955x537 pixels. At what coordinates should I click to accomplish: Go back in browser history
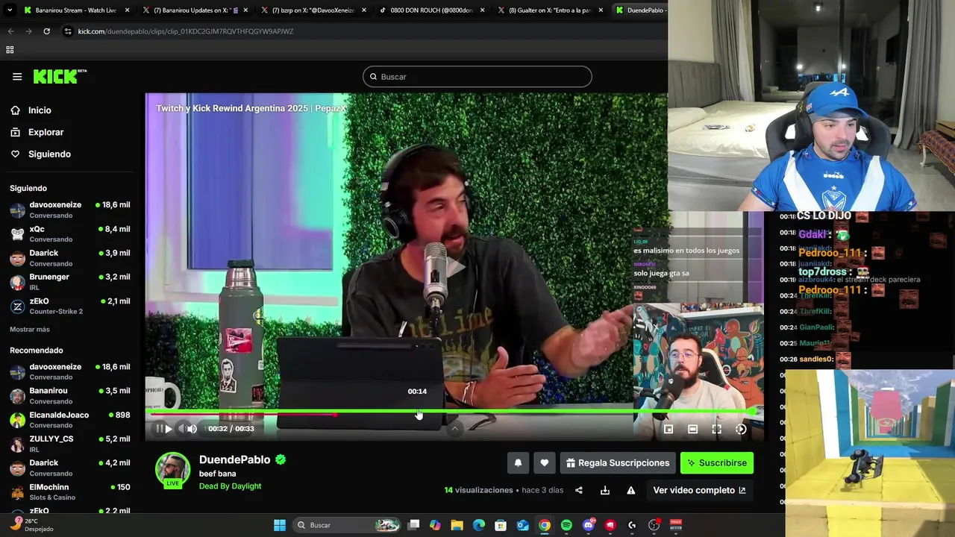10,31
